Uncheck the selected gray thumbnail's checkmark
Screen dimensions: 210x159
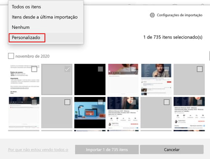click(x=67, y=69)
